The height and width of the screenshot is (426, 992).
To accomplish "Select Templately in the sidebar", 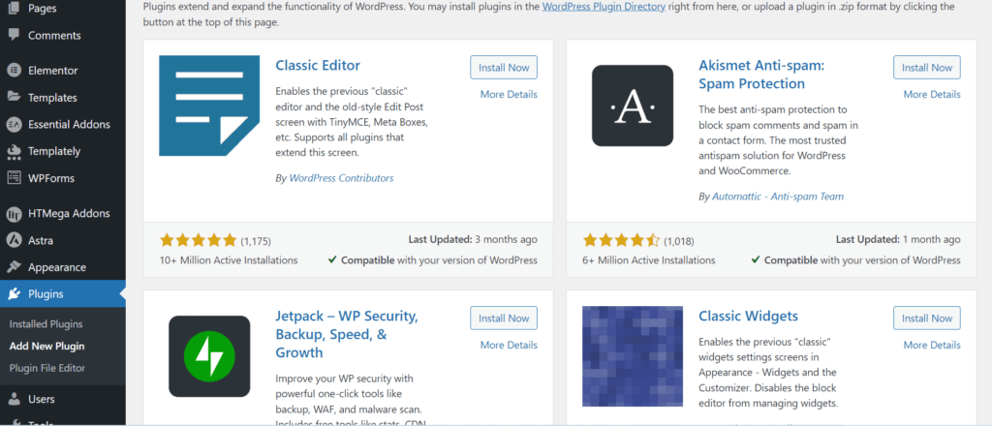I will coord(54,152).
